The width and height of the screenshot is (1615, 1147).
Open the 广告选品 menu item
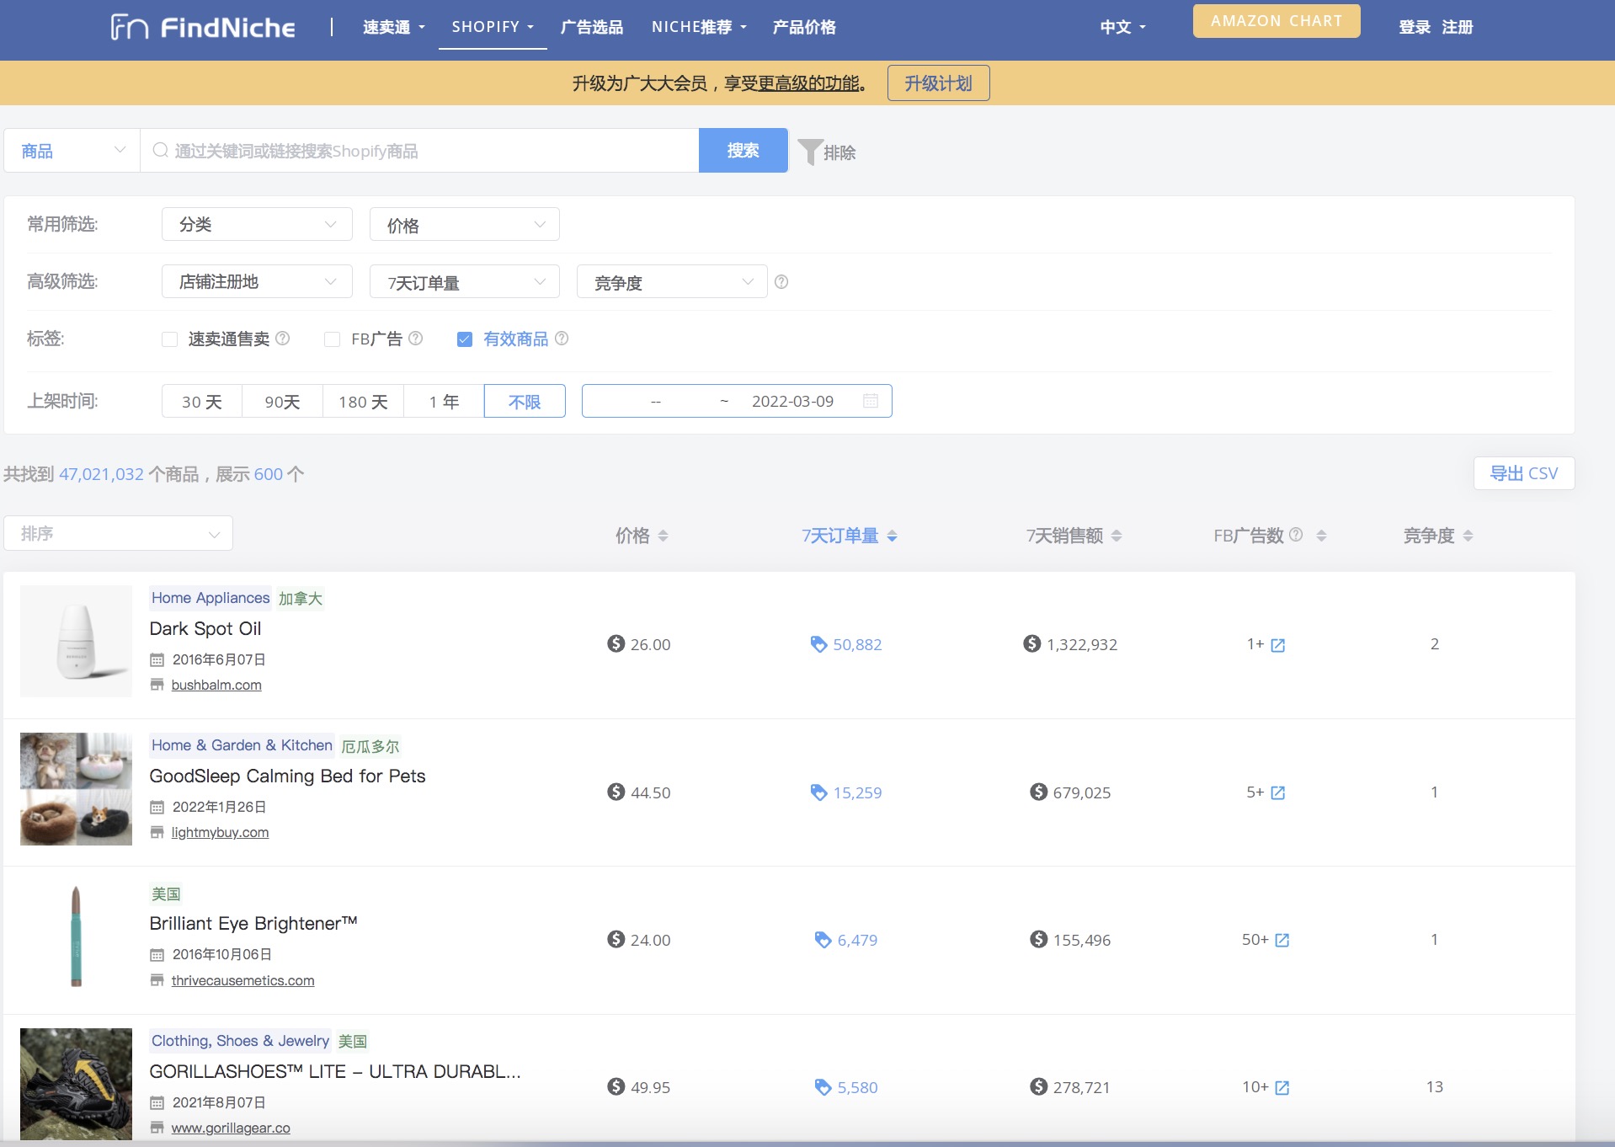point(592,27)
